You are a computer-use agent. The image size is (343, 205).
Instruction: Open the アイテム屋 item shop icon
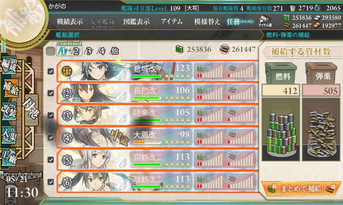[265, 21]
